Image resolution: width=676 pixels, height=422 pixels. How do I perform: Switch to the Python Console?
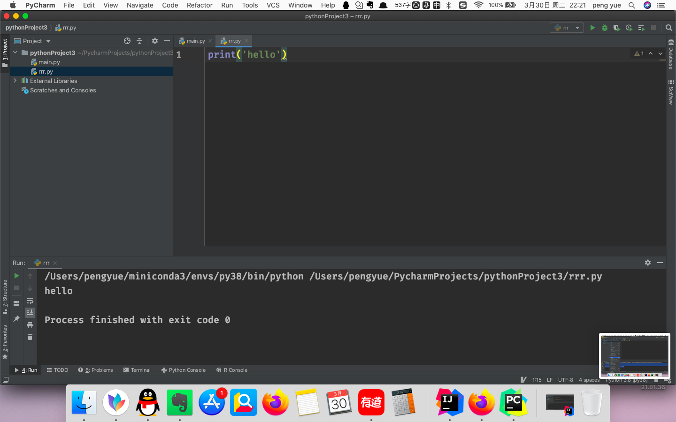point(184,370)
